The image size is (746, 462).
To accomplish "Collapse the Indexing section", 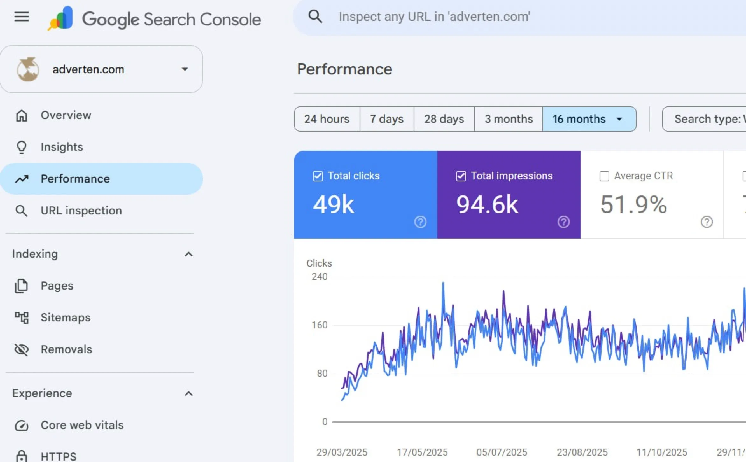I will click(x=188, y=254).
